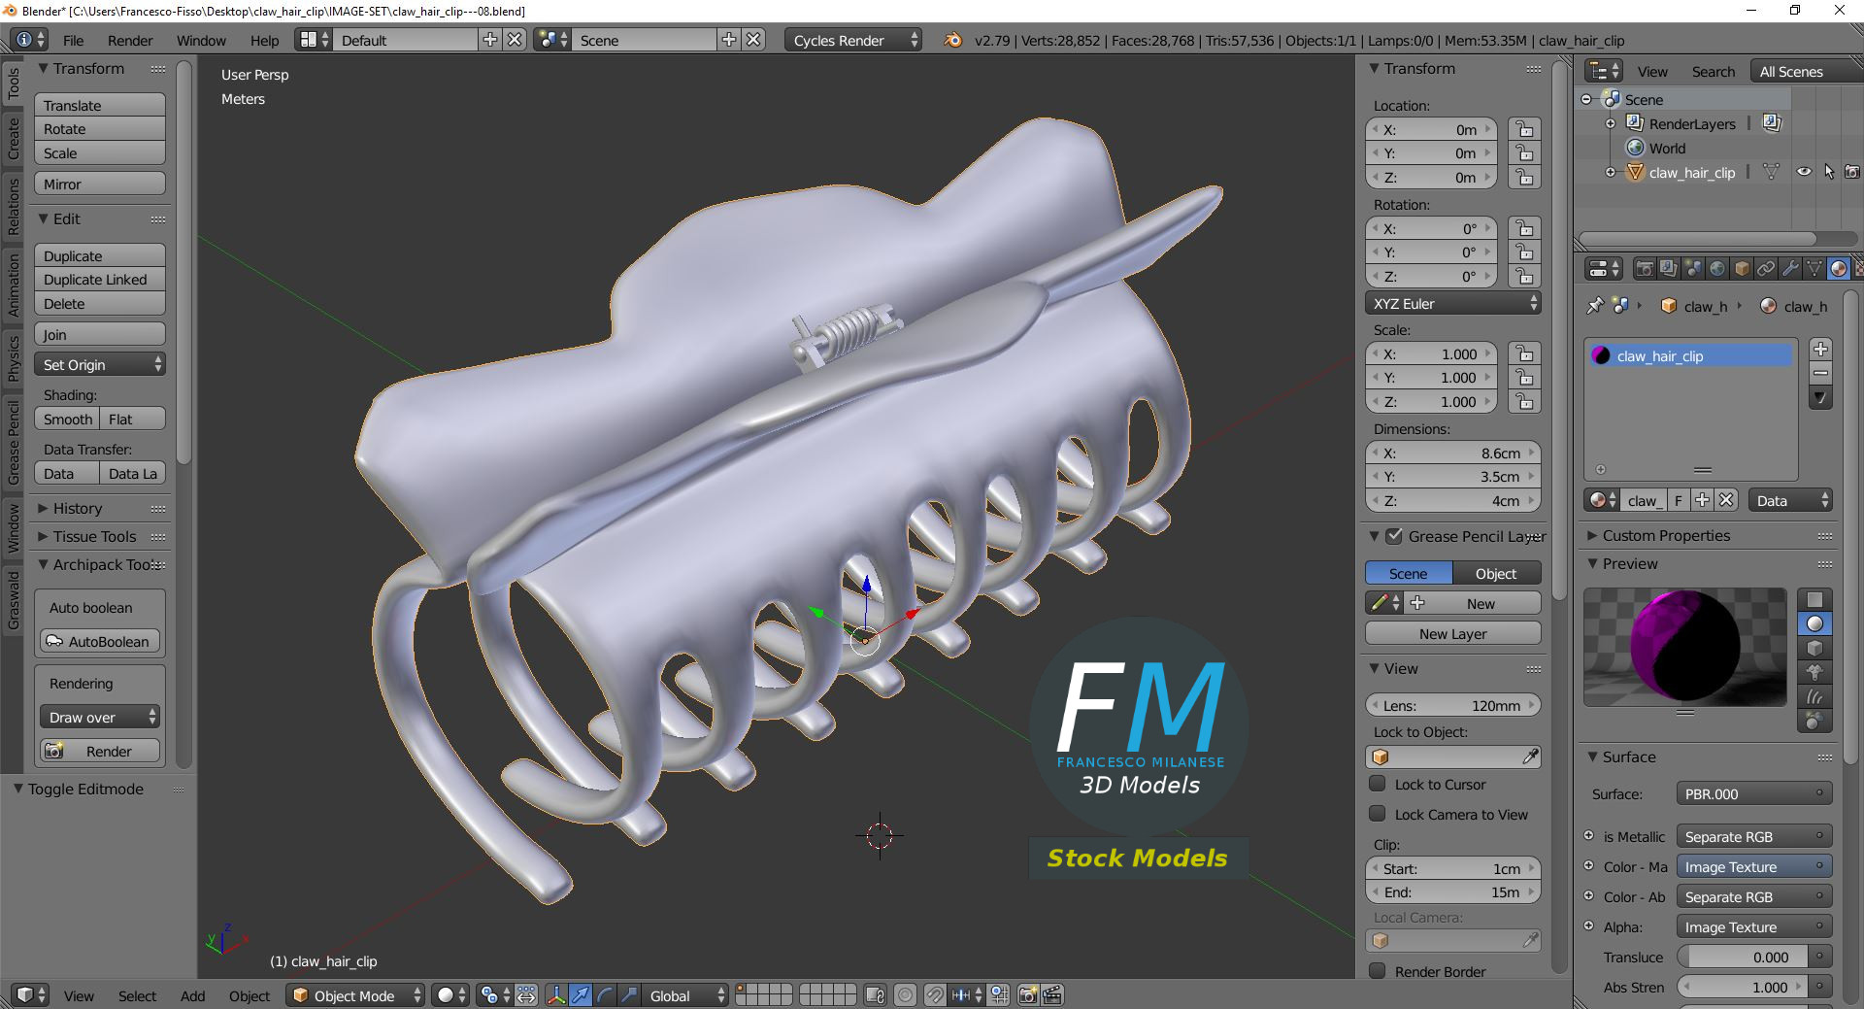The image size is (1864, 1009).
Task: Toggle the 3D manipulator axes icon
Action: [x=556, y=995]
